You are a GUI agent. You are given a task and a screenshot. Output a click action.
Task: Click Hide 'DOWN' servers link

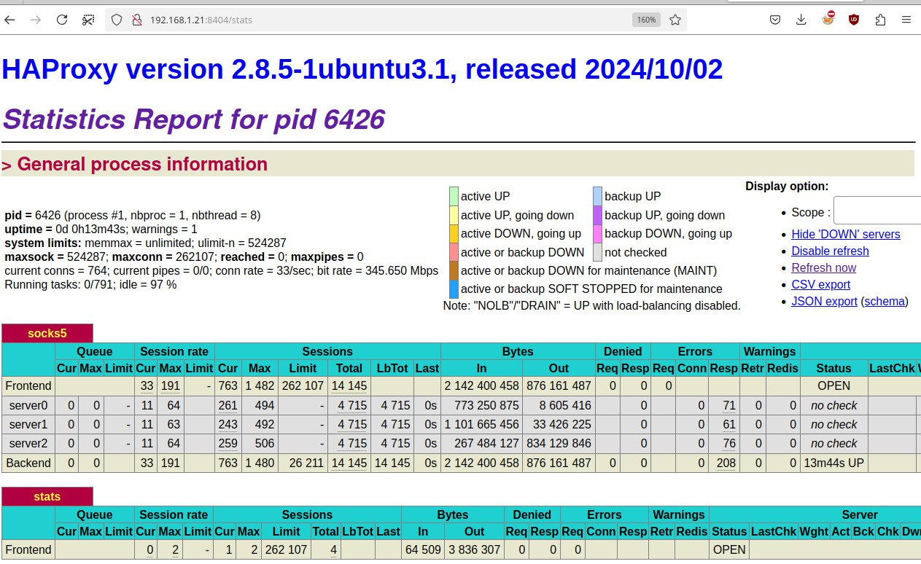click(846, 234)
